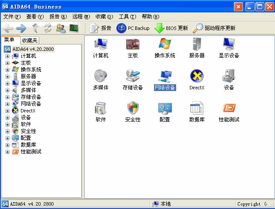Open the 操作系统 Windows flag icon in main pane
The height and width of the screenshot is (209, 275).
165,48
